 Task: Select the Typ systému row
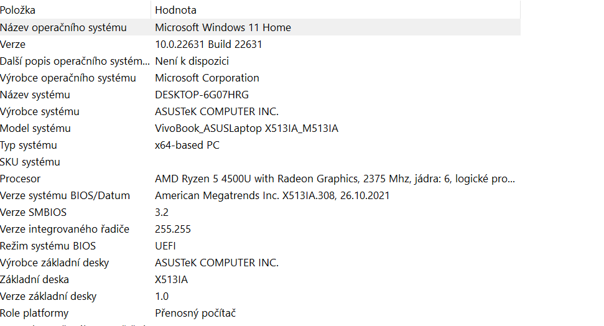click(260, 146)
